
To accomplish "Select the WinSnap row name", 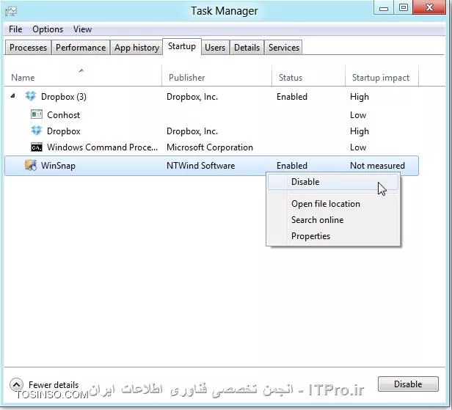I will (x=58, y=166).
